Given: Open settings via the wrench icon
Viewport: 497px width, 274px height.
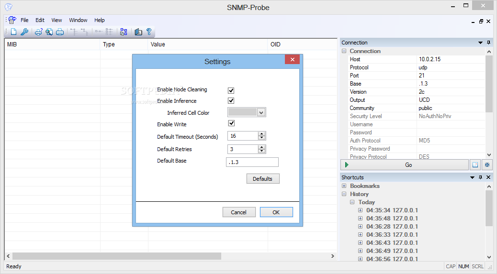Looking at the screenshot, I should click(24, 32).
